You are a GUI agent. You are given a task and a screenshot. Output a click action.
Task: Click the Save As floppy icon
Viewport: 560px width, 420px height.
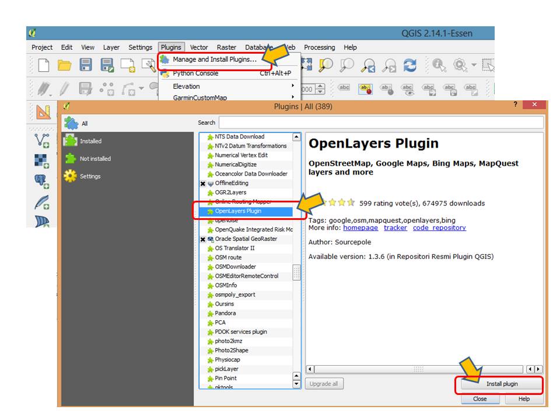107,65
